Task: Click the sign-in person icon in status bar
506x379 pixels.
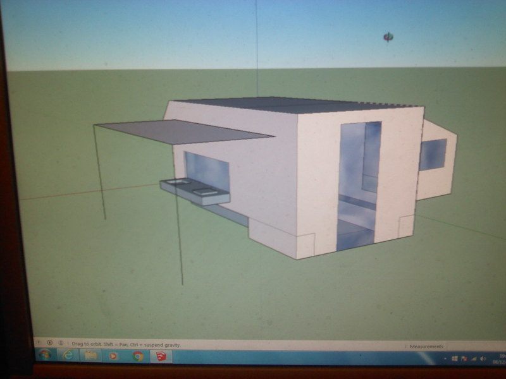Action: [x=61, y=343]
